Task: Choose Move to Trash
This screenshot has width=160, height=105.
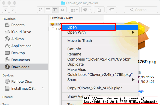Action: 100,41
